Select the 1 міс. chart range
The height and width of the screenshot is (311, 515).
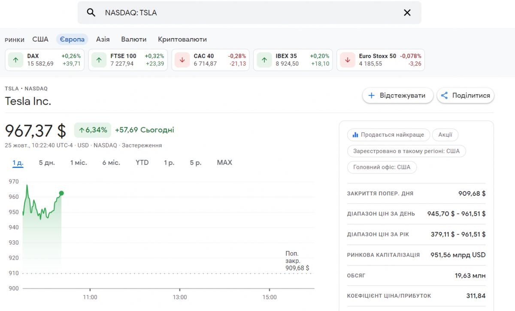click(x=79, y=163)
